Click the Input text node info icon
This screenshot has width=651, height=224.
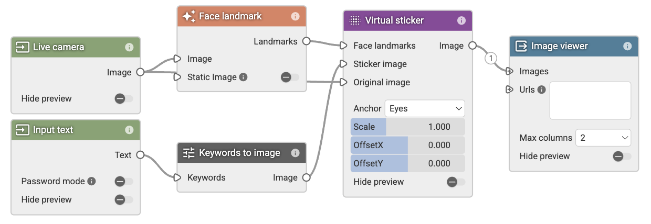tap(129, 130)
